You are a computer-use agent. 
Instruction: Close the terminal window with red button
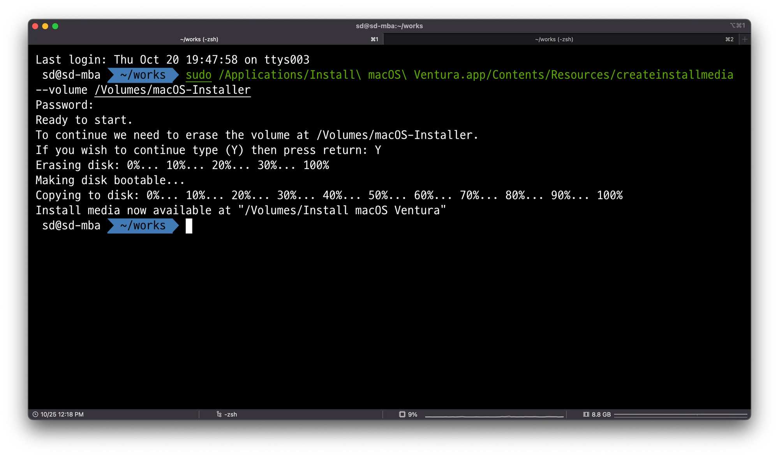click(35, 26)
